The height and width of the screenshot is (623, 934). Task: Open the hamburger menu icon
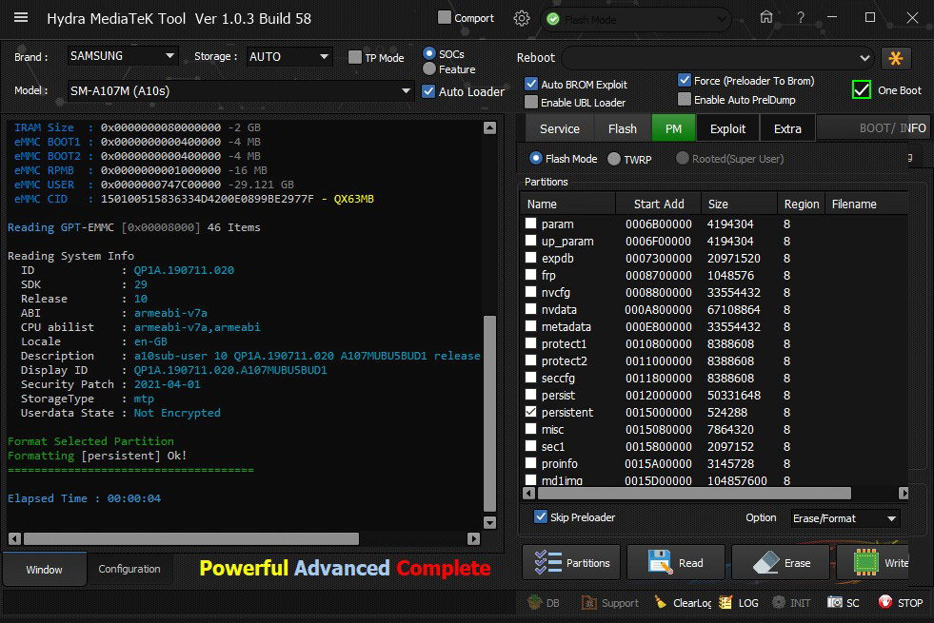pos(20,18)
